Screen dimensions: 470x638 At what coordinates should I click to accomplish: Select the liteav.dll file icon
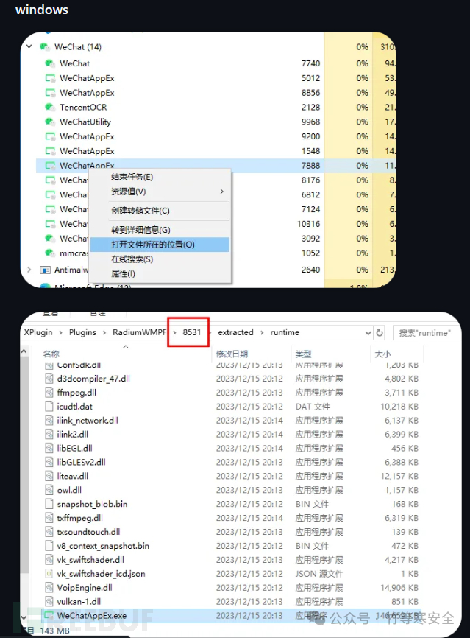(x=49, y=476)
